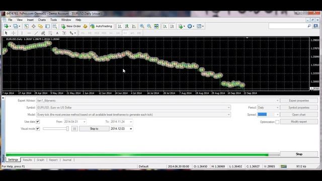Open the Indicators list icon
The image size is (322, 181).
[181, 26]
